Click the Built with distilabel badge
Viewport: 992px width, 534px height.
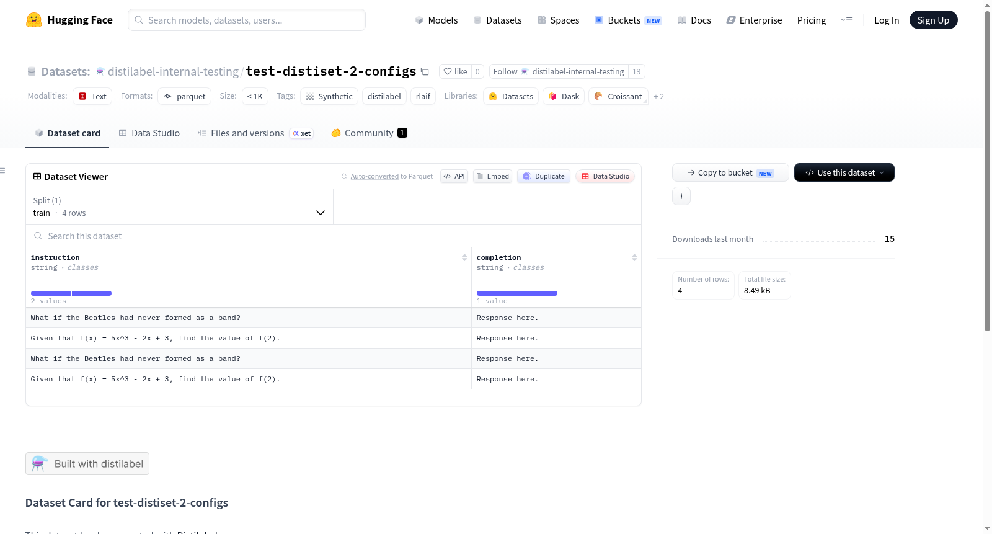tap(87, 464)
